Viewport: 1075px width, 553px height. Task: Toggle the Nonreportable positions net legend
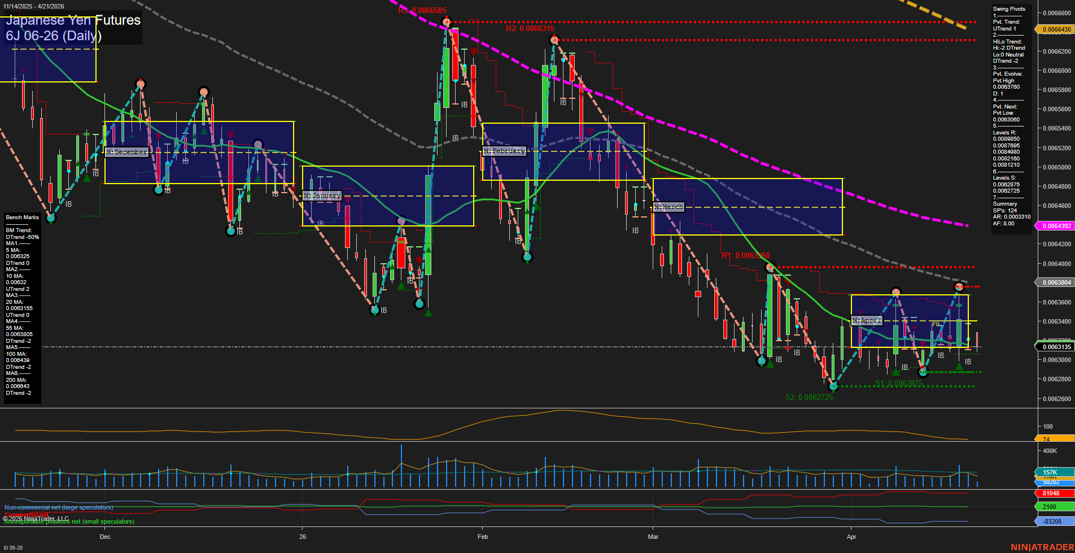point(69,521)
